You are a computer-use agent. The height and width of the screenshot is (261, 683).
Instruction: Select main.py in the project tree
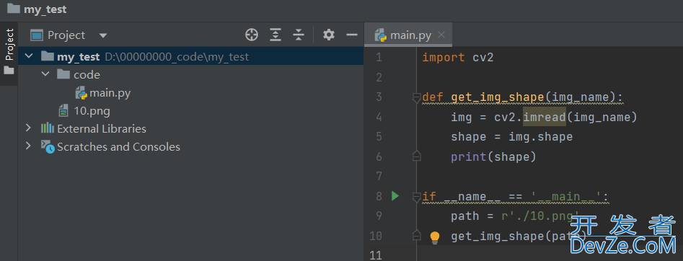[110, 93]
